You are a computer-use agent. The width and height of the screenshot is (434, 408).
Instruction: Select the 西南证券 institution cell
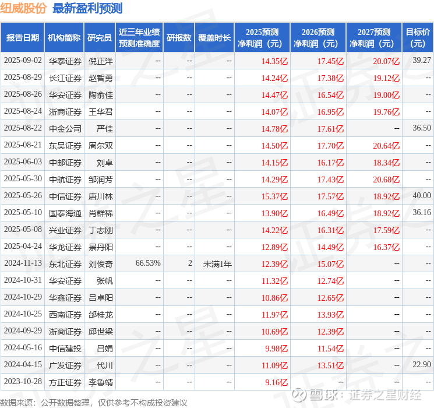click(65, 315)
